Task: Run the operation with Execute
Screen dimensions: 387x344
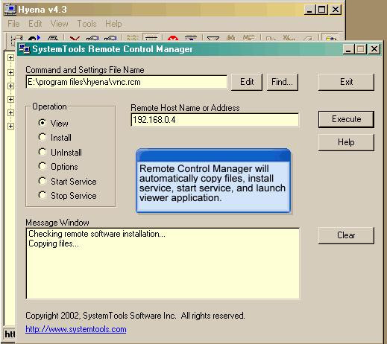Action: 346,119
